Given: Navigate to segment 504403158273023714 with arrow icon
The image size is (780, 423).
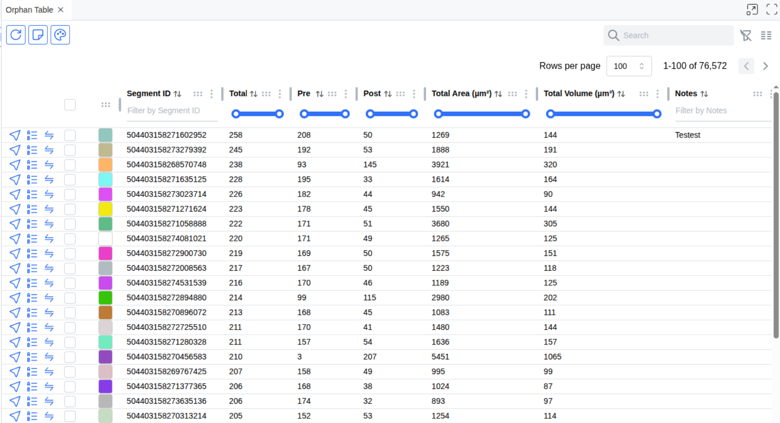Looking at the screenshot, I should tap(15, 194).
